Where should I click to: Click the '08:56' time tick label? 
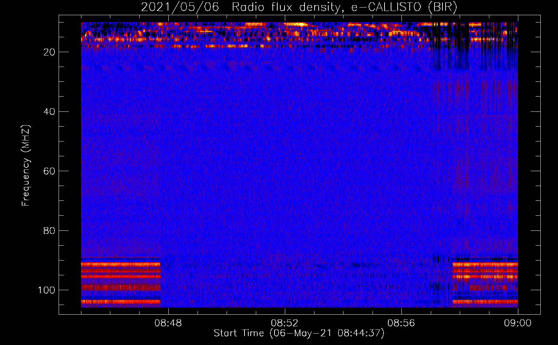(x=401, y=323)
